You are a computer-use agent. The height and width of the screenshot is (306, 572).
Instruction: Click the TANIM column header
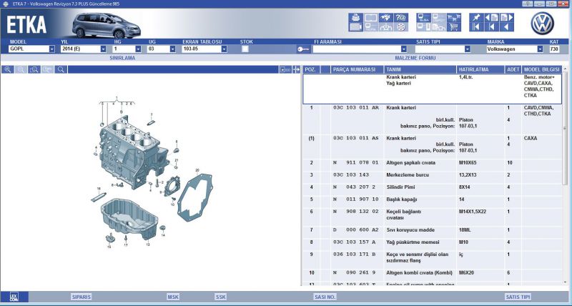(420, 69)
